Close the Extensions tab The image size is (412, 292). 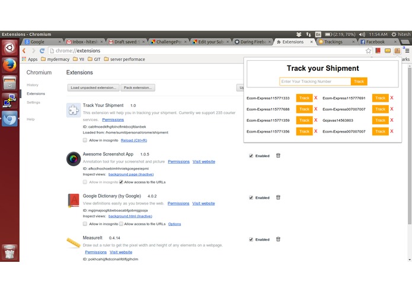point(311,42)
